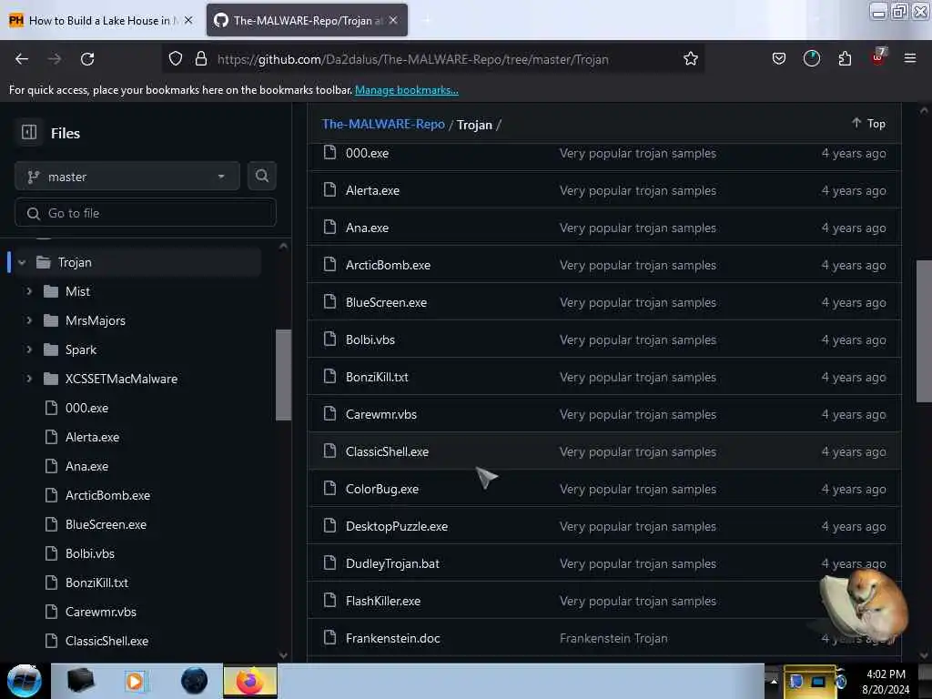Show hidden system tray icons arrow
Viewport: 932px width, 699px height.
pos(774,681)
